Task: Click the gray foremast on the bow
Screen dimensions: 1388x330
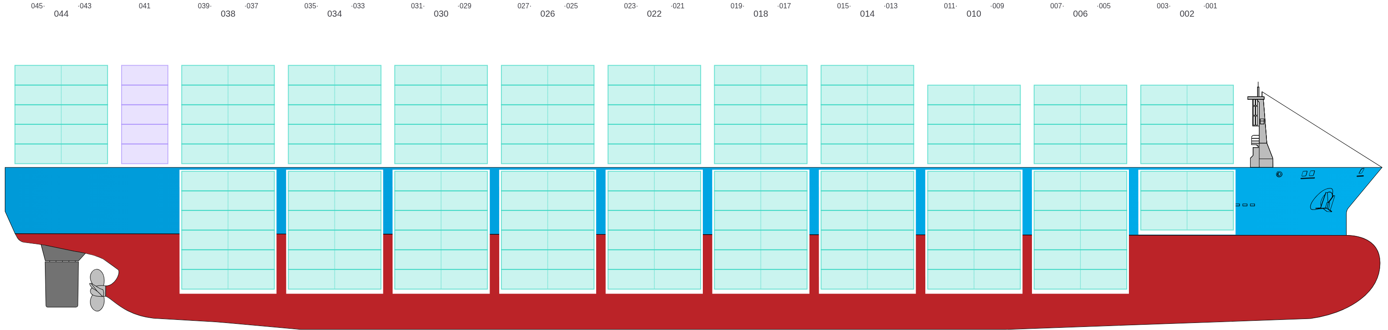Action: pyautogui.click(x=1262, y=134)
